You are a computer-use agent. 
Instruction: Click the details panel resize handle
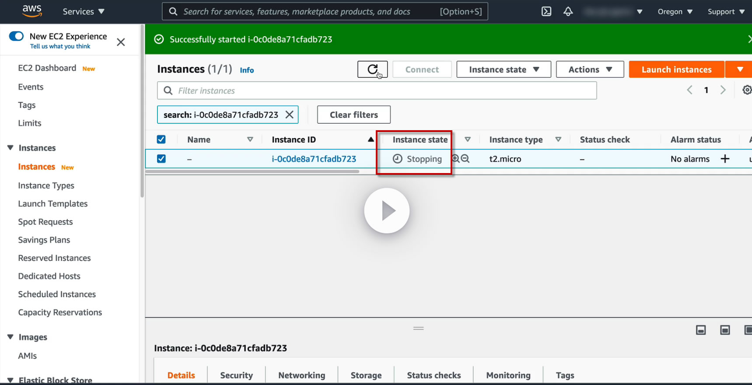(418, 328)
